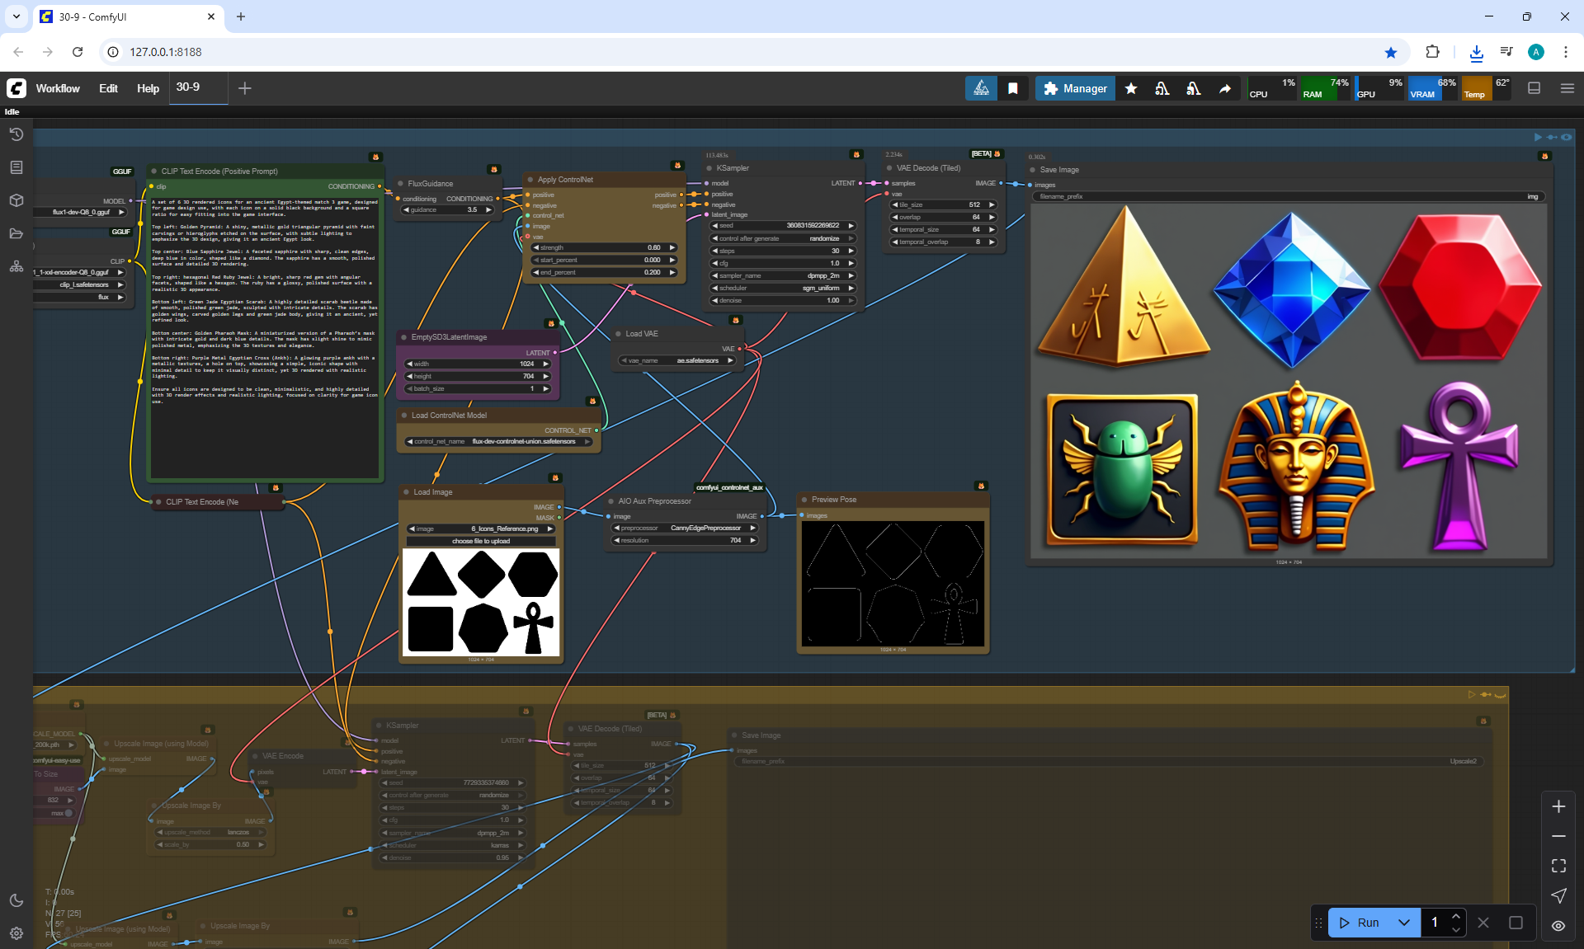Click fit view icon in zoom controls
This screenshot has height=949, width=1584.
1558,866
